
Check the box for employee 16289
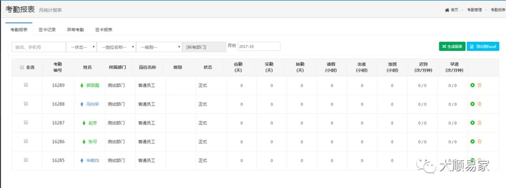click(x=26, y=85)
